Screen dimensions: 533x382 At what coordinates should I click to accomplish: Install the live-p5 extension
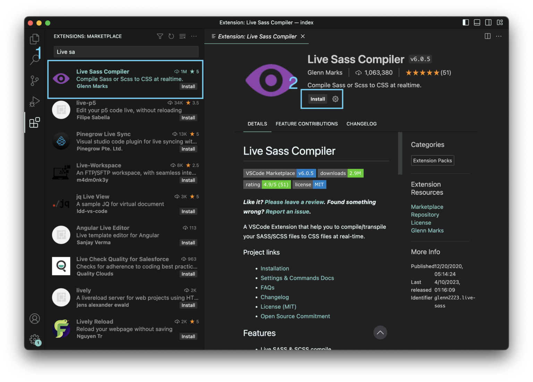tap(188, 118)
